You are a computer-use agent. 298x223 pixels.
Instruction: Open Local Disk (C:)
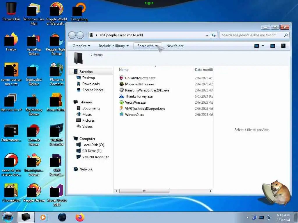click(x=93, y=145)
